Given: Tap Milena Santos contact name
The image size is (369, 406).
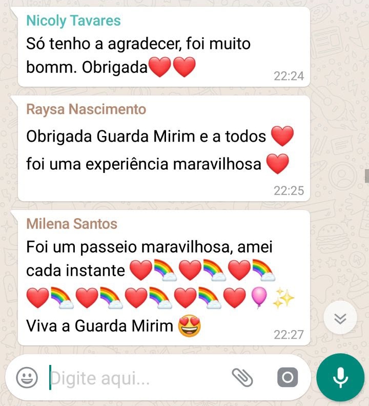Looking at the screenshot, I should tap(72, 224).
